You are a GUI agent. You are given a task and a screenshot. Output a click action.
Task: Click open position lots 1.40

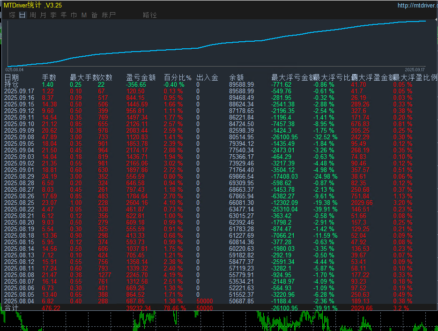point(48,84)
